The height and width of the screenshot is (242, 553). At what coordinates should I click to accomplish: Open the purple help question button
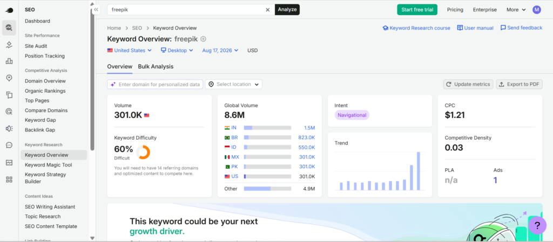click(x=537, y=225)
